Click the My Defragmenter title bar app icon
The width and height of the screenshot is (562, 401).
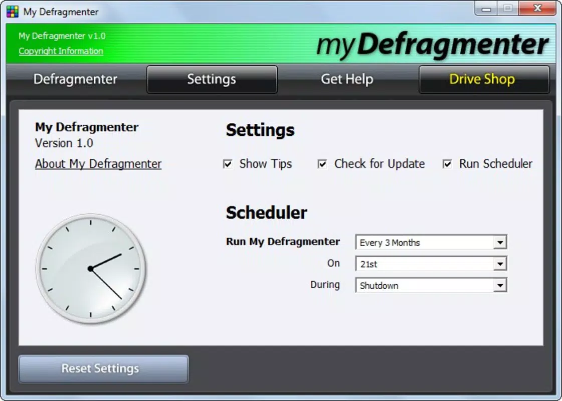(x=12, y=12)
